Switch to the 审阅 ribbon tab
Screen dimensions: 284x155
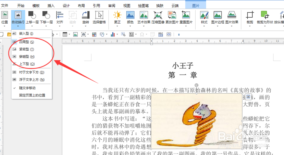click(x=112, y=6)
